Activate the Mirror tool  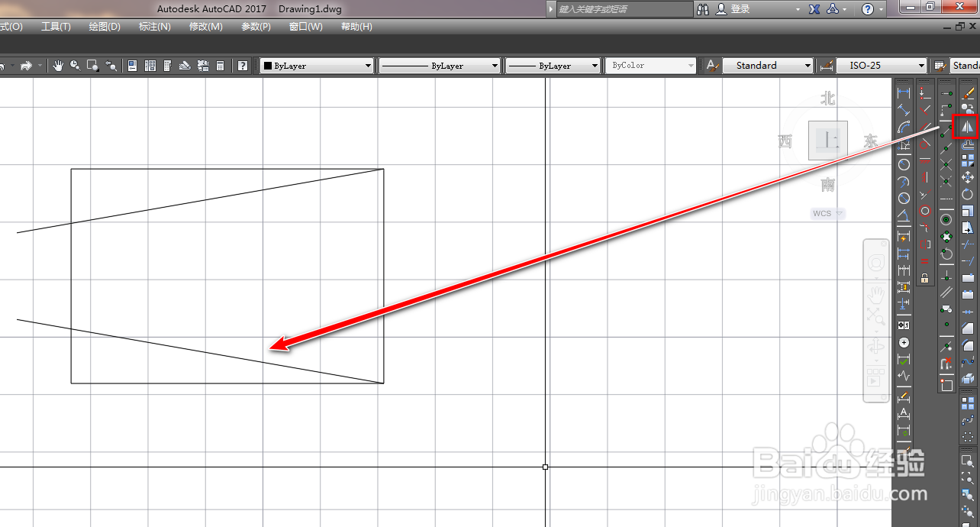click(968, 127)
